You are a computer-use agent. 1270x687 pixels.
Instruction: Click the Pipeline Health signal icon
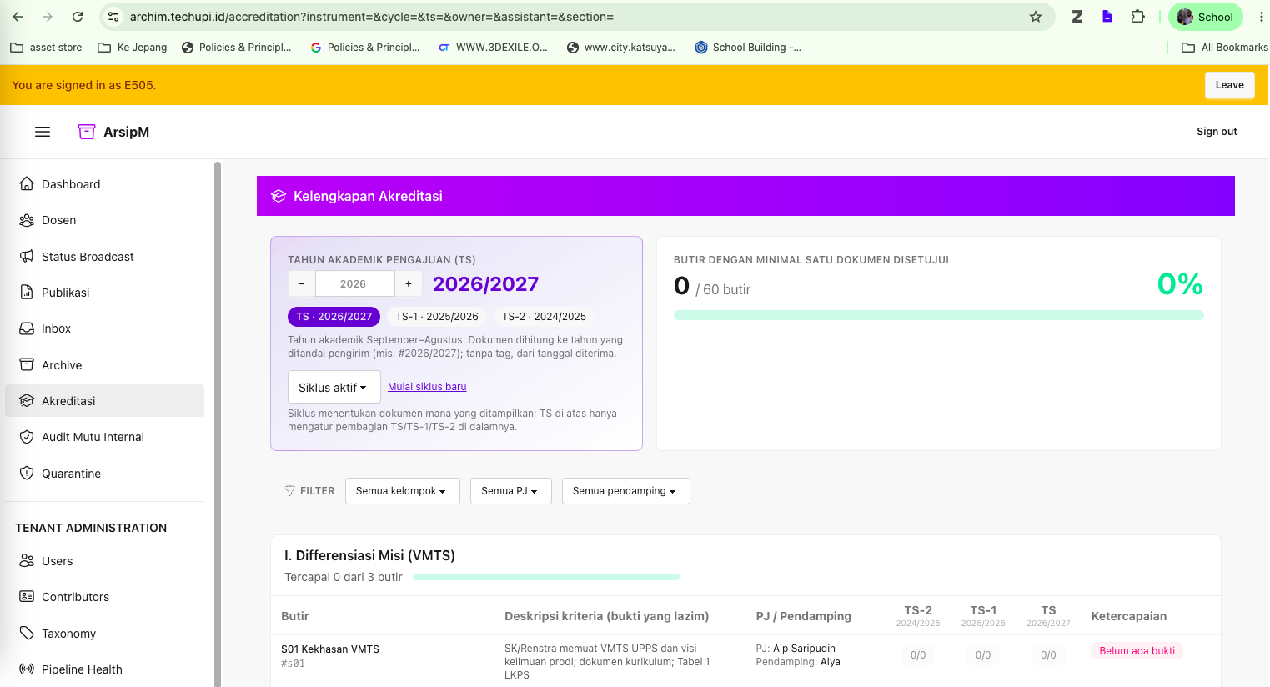(27, 669)
